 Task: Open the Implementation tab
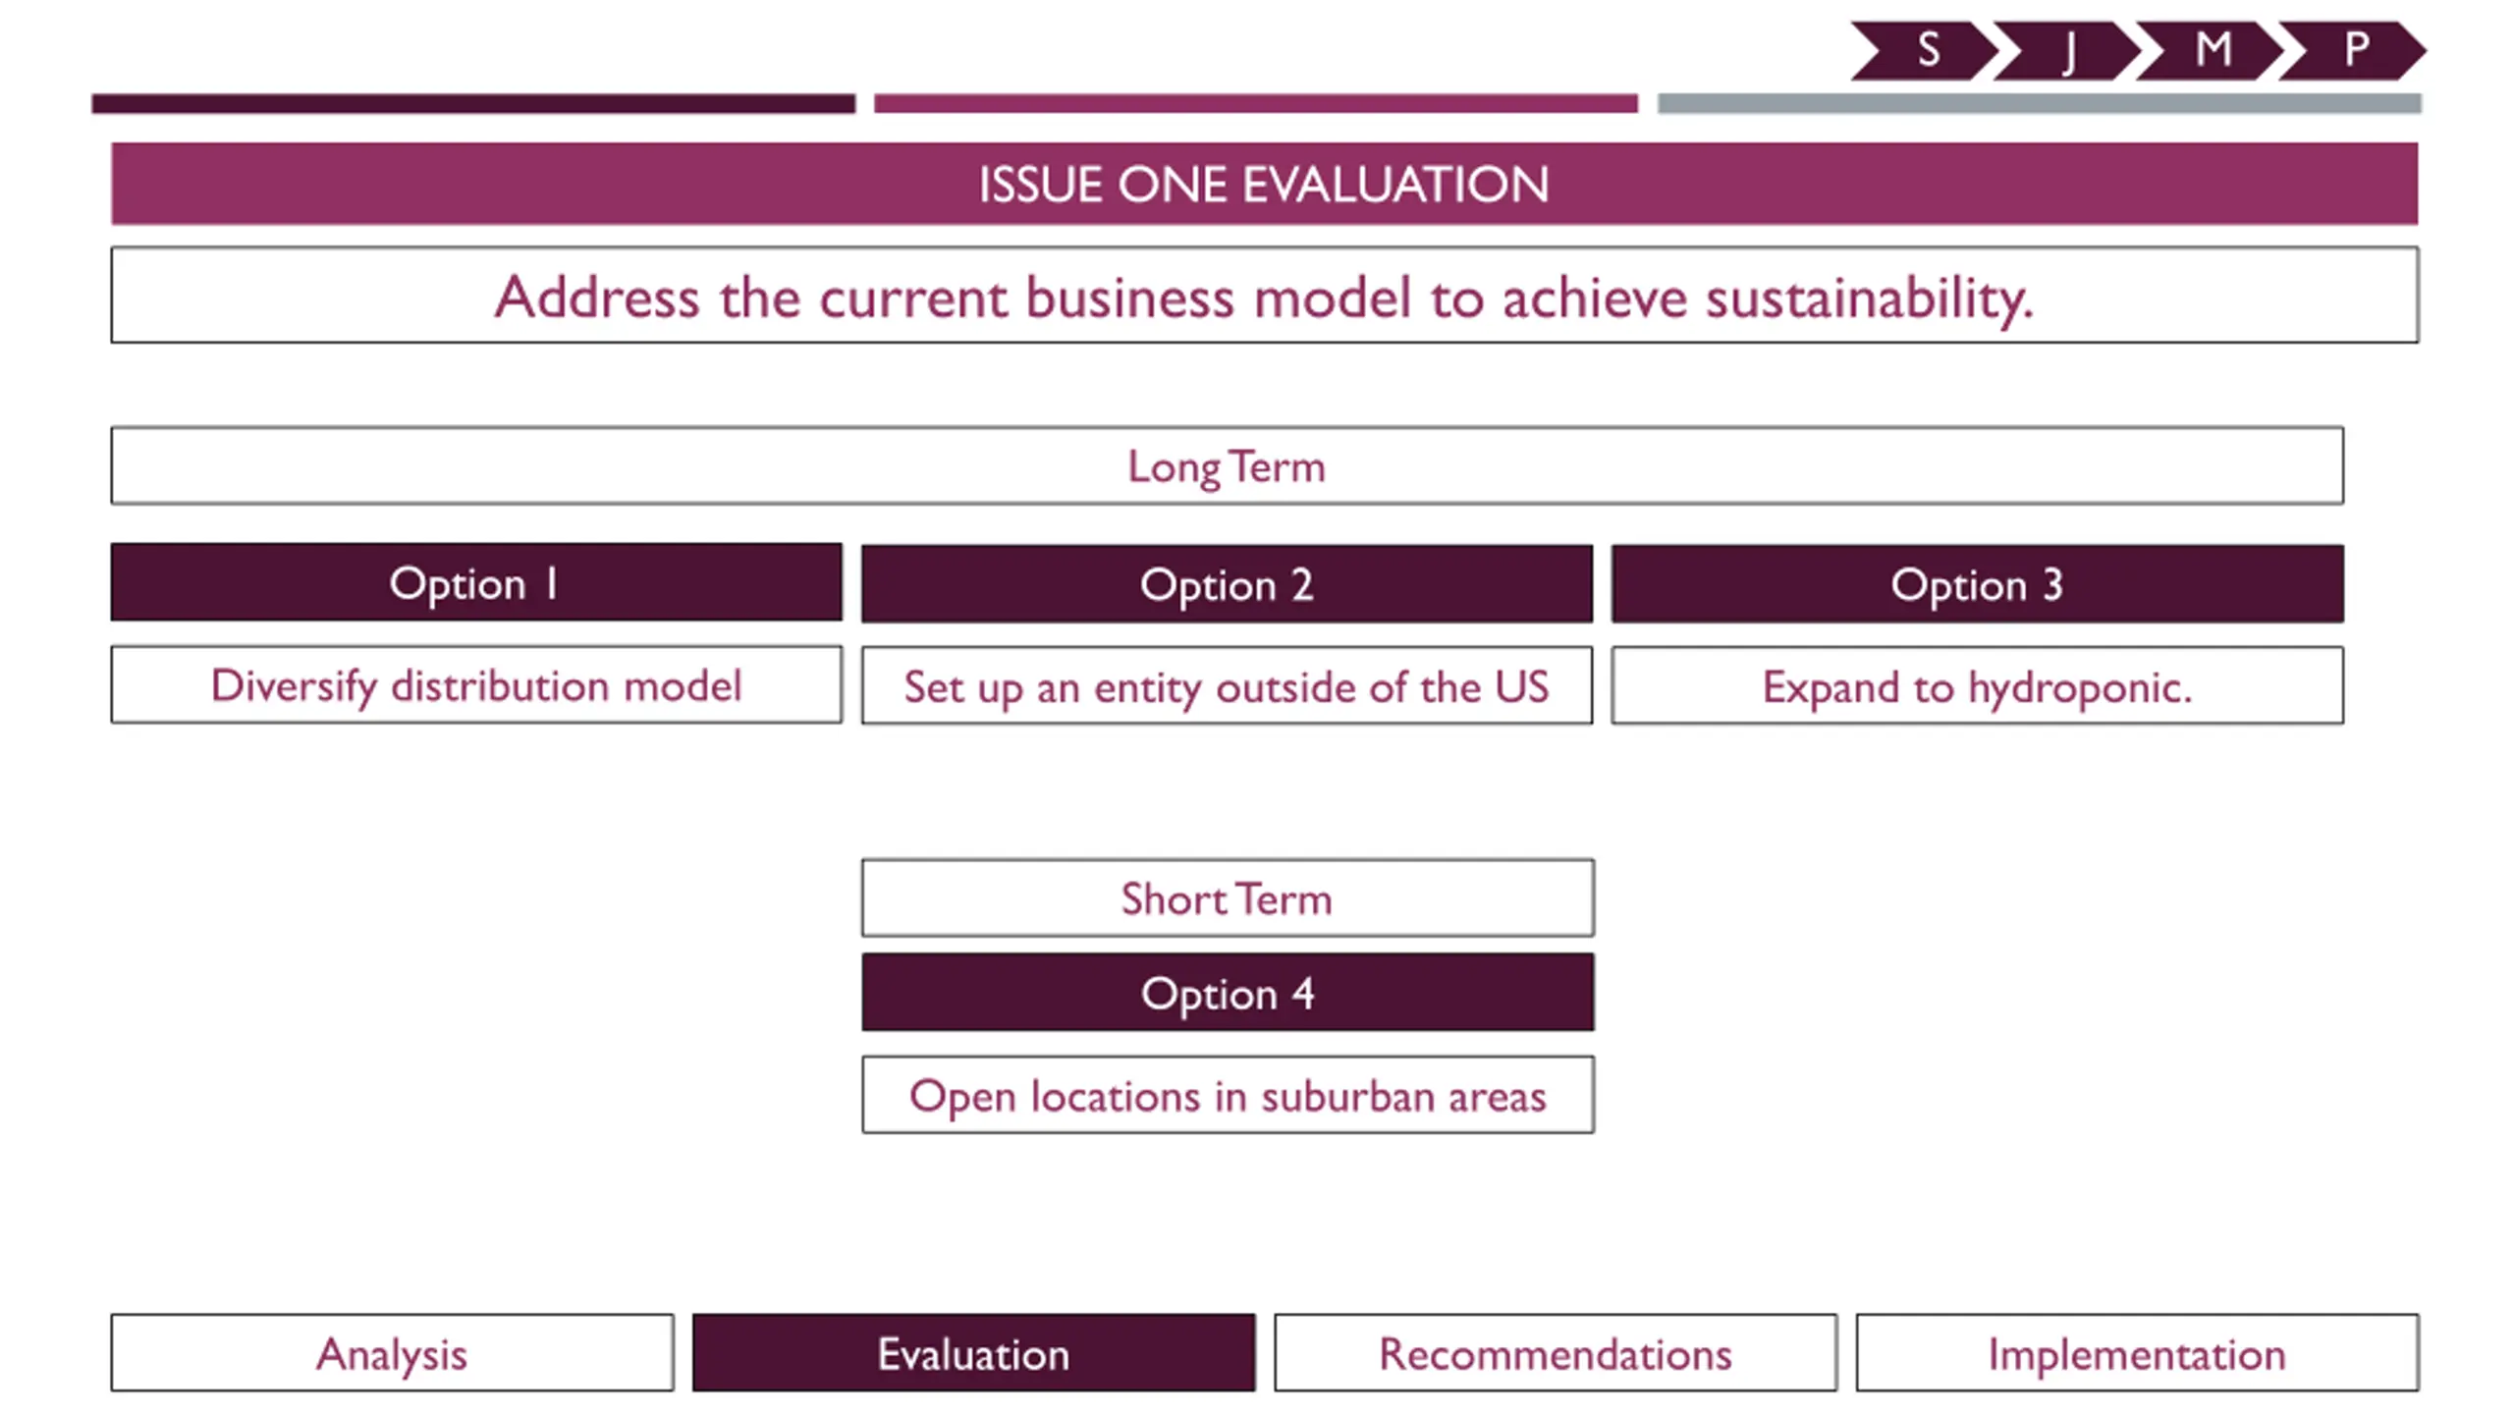pyautogui.click(x=2137, y=1353)
